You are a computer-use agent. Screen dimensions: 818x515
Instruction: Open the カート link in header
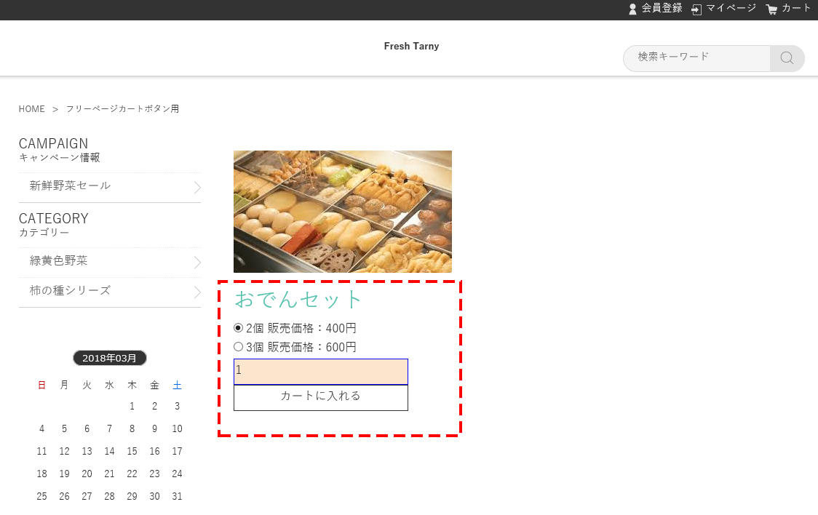click(795, 8)
